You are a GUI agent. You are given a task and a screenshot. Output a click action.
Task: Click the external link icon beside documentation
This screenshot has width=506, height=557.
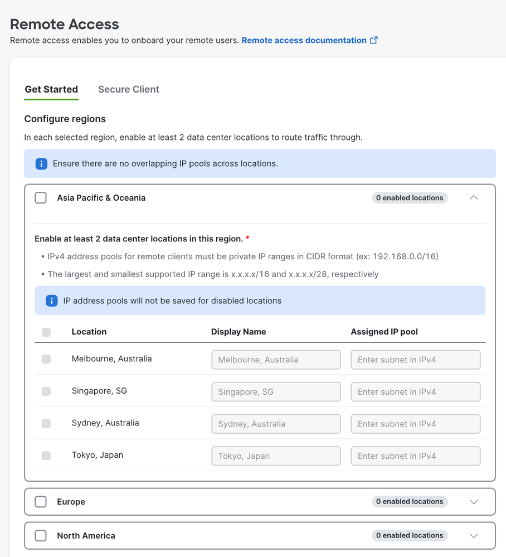click(x=374, y=40)
